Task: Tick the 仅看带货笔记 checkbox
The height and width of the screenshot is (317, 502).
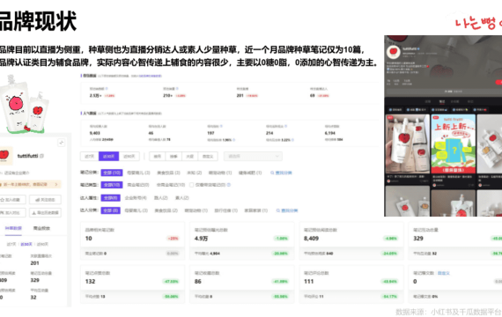Action: 191,185
